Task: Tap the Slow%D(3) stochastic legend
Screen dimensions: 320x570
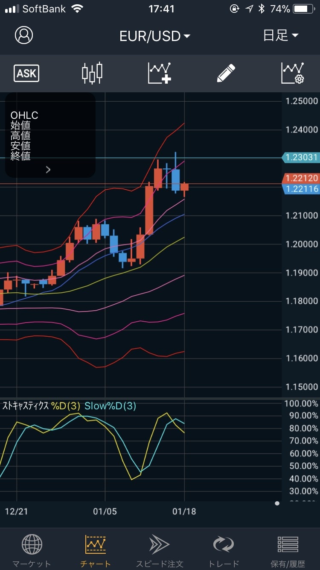Action: (110, 406)
